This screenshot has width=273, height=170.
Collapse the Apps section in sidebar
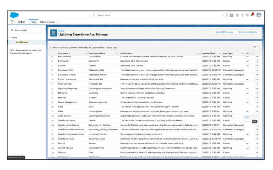(10, 38)
